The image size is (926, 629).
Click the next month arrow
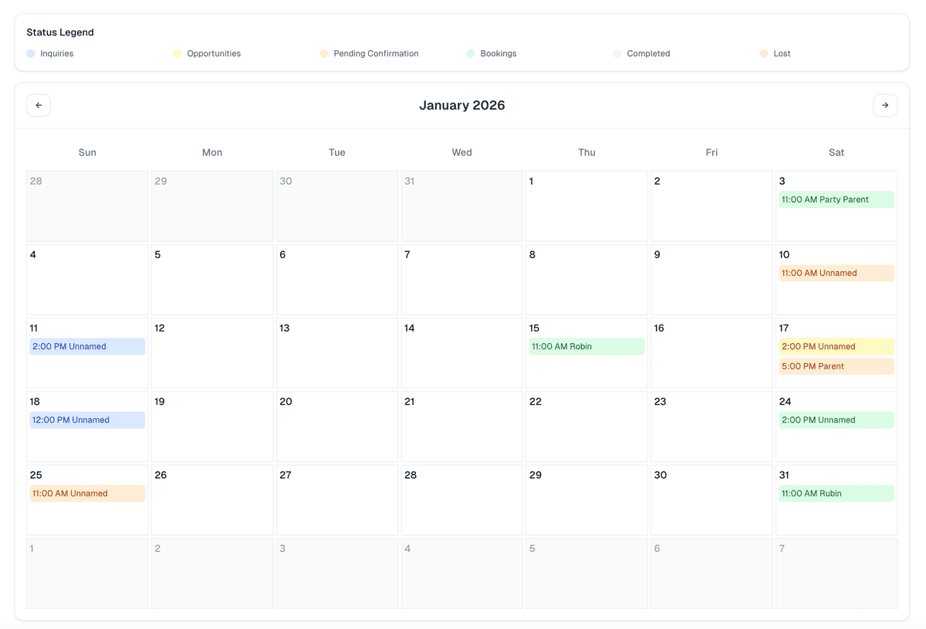[885, 105]
